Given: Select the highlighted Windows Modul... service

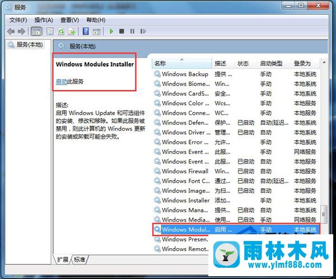Looking at the screenshot, I should pos(236,229).
